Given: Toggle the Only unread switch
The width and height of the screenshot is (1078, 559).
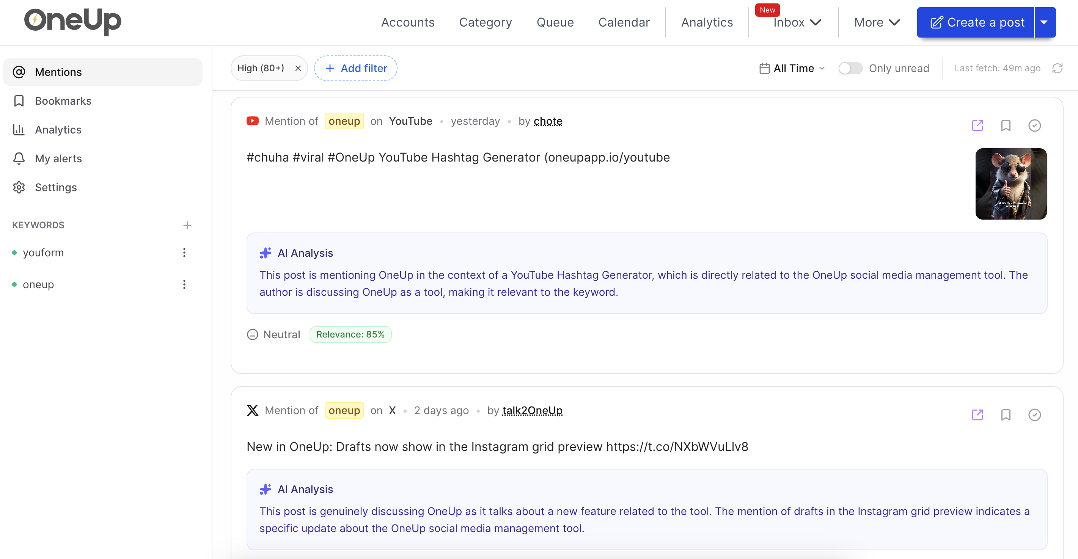Looking at the screenshot, I should pyautogui.click(x=850, y=68).
